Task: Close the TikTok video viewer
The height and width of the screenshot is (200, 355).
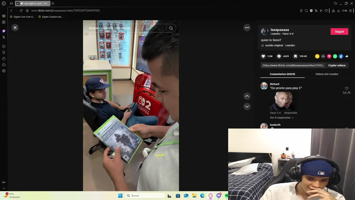Action: pos(15,27)
